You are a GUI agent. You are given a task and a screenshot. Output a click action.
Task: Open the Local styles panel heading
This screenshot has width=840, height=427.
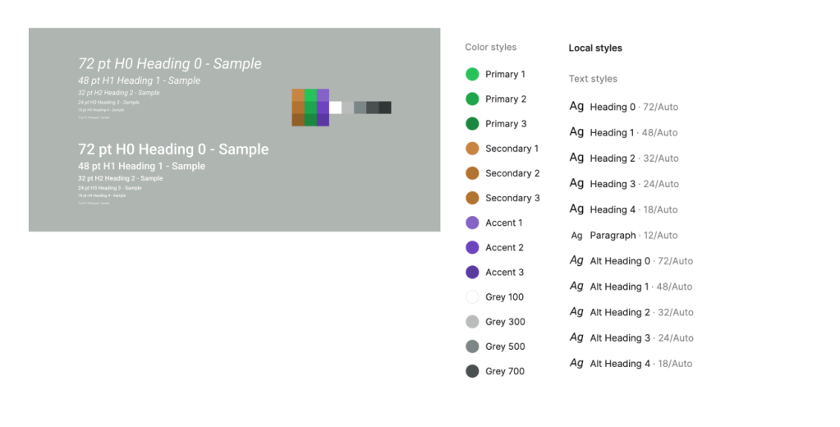[x=595, y=48]
